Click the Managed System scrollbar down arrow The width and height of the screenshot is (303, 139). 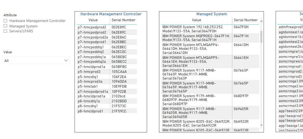point(261,125)
